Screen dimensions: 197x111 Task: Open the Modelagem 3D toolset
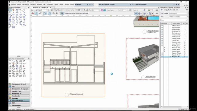(x=19, y=93)
